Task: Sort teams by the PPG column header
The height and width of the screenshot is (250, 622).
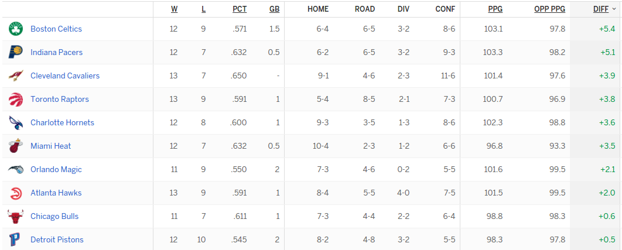Action: (495, 9)
